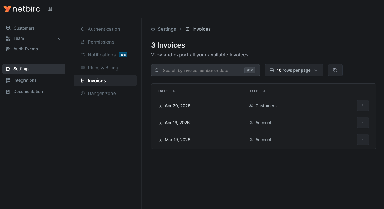Click the Permissions lock icon
384x209 pixels.
(83, 42)
